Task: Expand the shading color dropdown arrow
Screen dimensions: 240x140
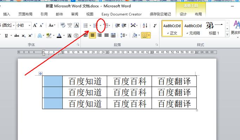Action: point(139,35)
